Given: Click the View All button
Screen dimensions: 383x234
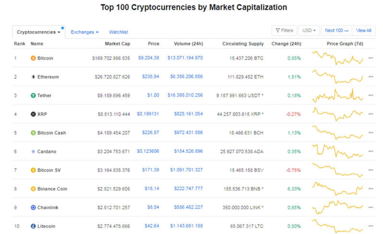Looking at the screenshot, I should (363, 31).
